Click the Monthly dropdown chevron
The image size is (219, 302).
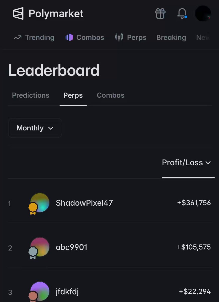[x=51, y=128]
